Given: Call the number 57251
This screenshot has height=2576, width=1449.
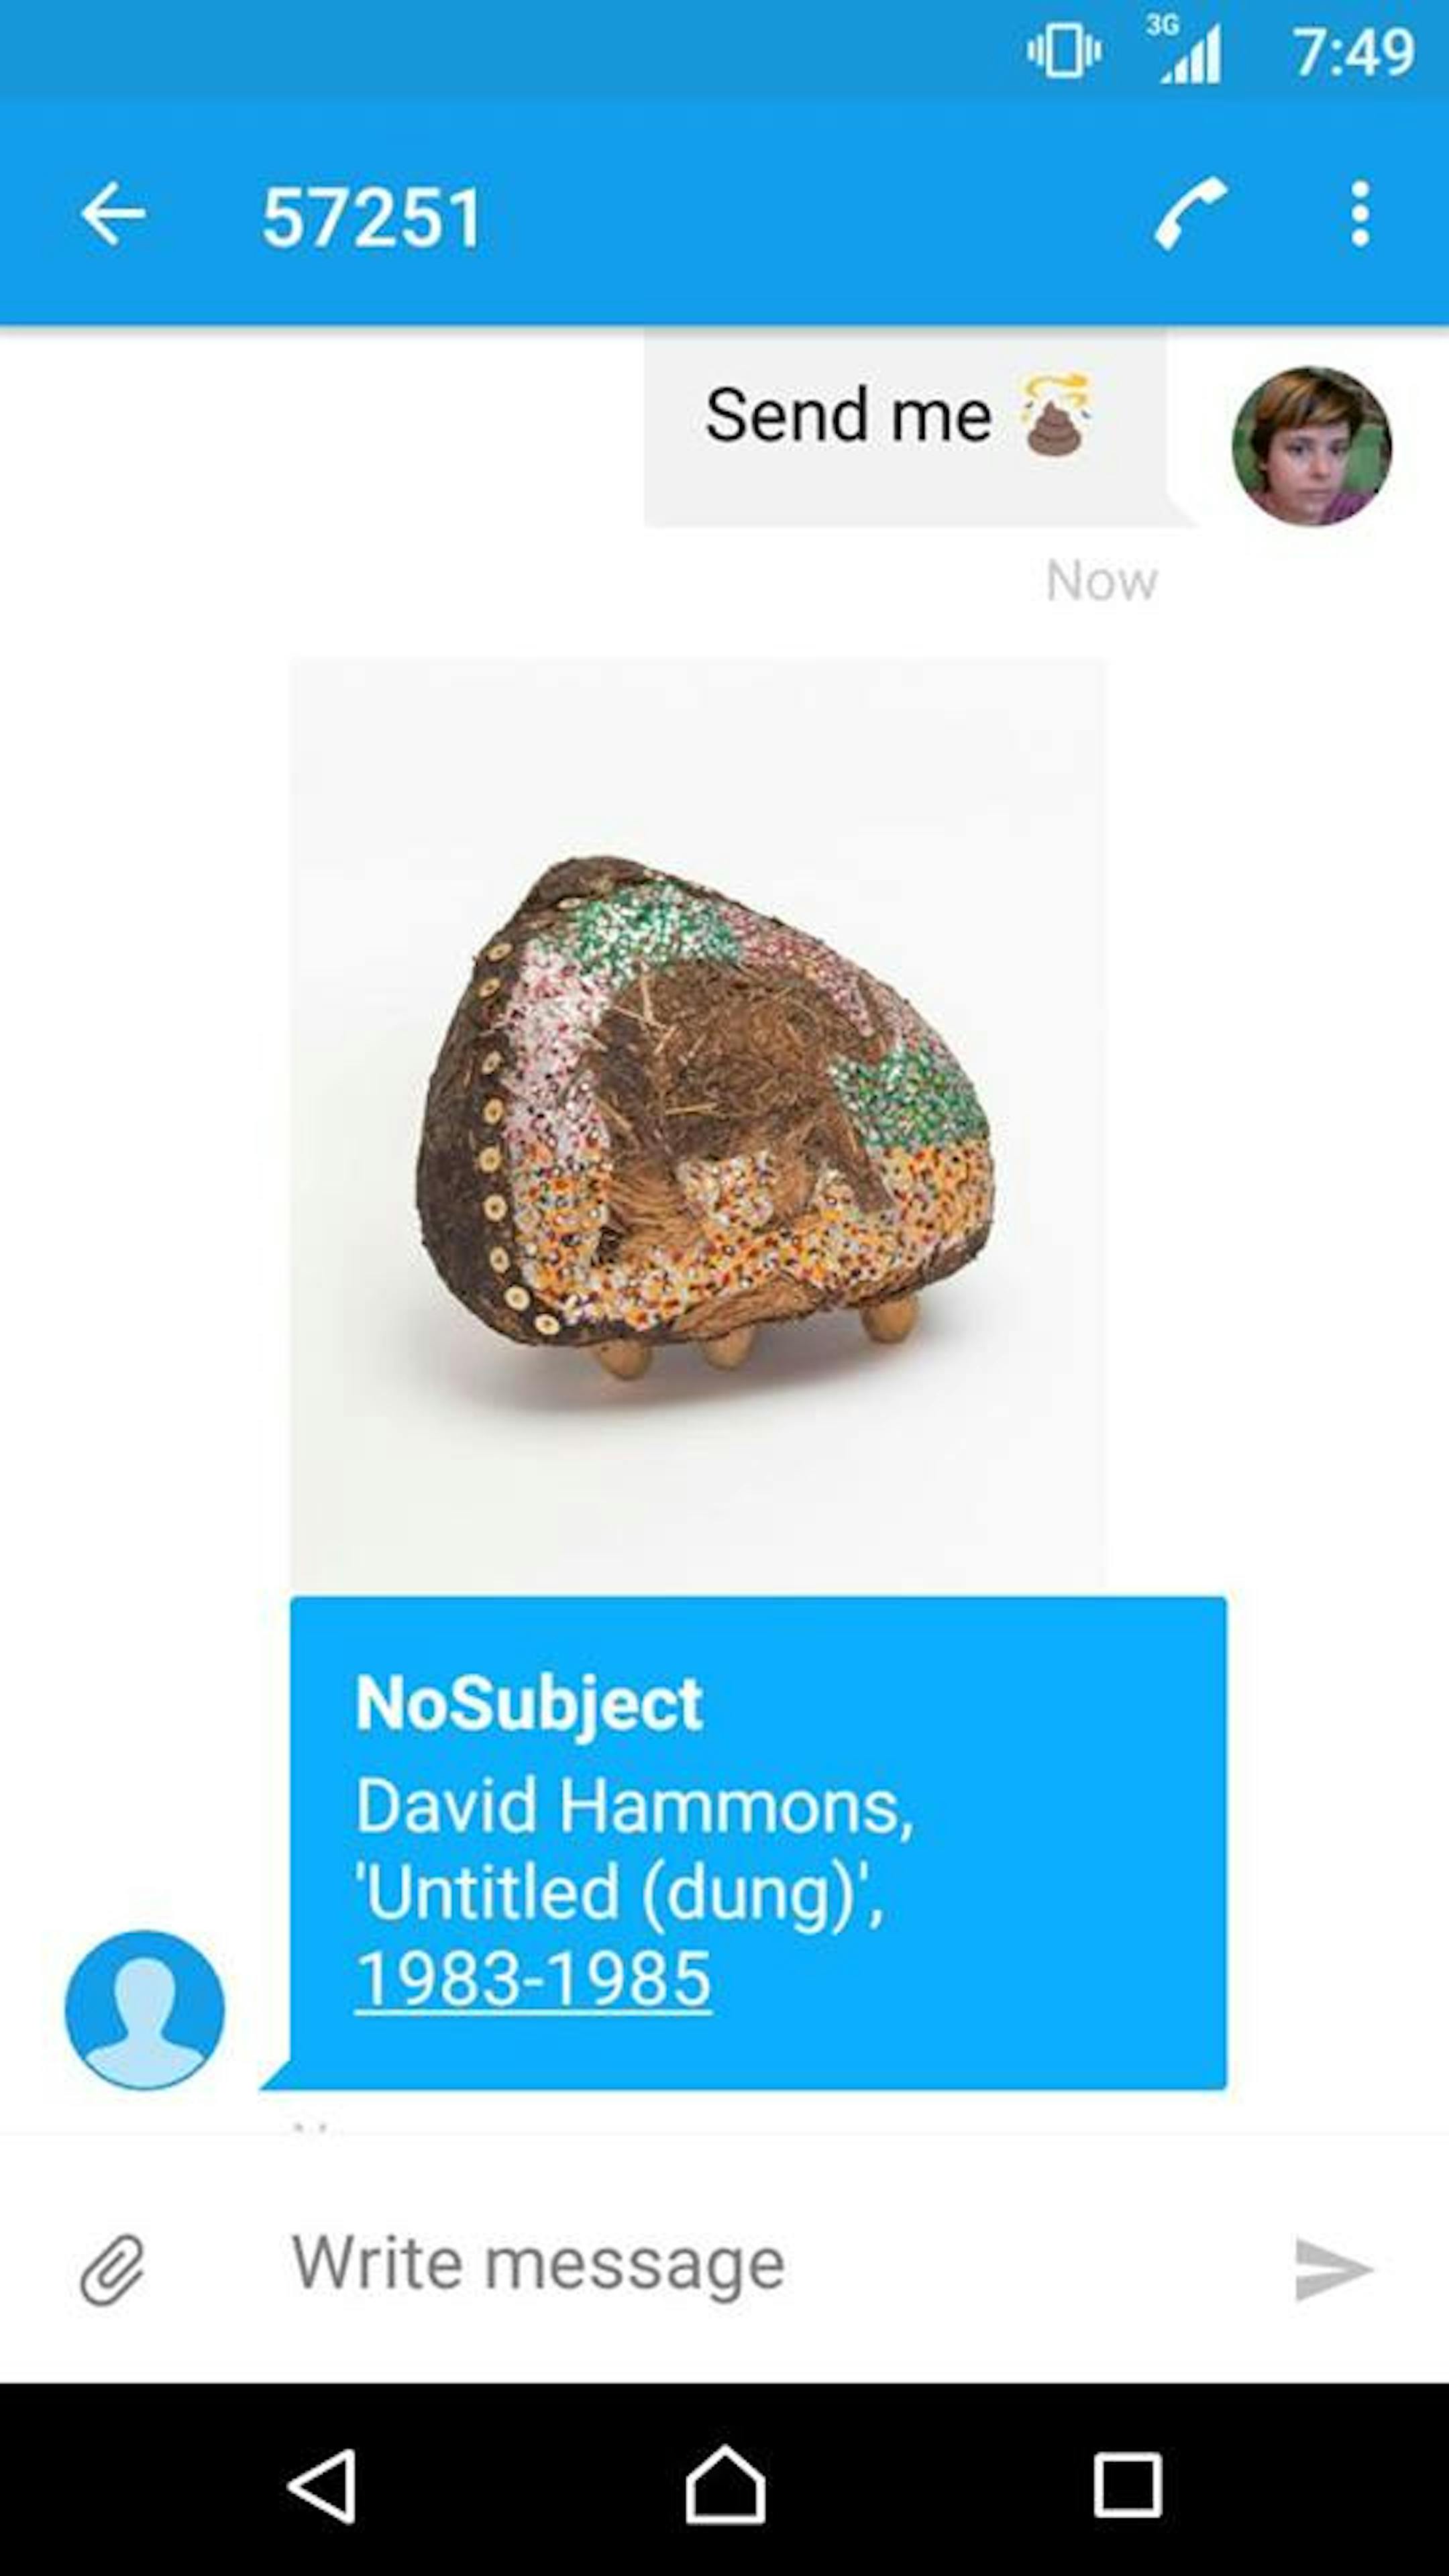Looking at the screenshot, I should pyautogui.click(x=1190, y=213).
